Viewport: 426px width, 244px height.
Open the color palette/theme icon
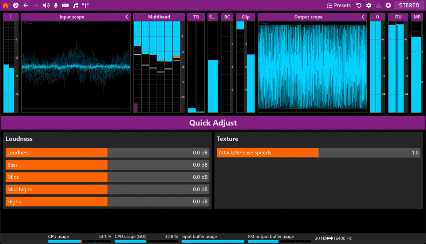[x=15, y=5]
